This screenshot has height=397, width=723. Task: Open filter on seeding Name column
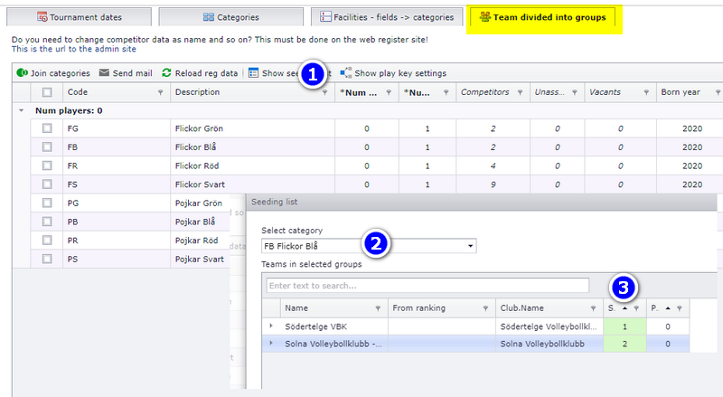(x=378, y=308)
